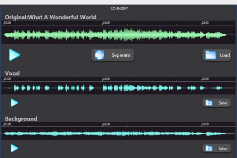Click 00:00 marker on Background timeline
This screenshot has width=237, height=158.
(x=8, y=124)
